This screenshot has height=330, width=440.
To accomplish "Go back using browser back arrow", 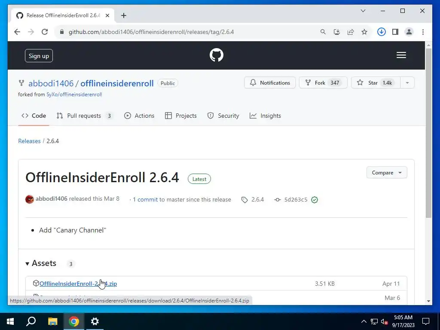I will point(17,32).
